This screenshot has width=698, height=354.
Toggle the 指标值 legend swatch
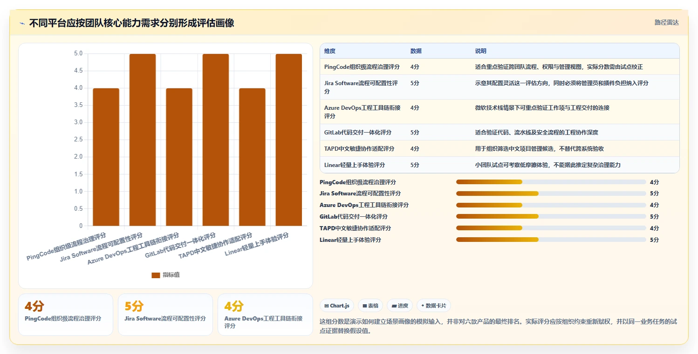(156, 275)
